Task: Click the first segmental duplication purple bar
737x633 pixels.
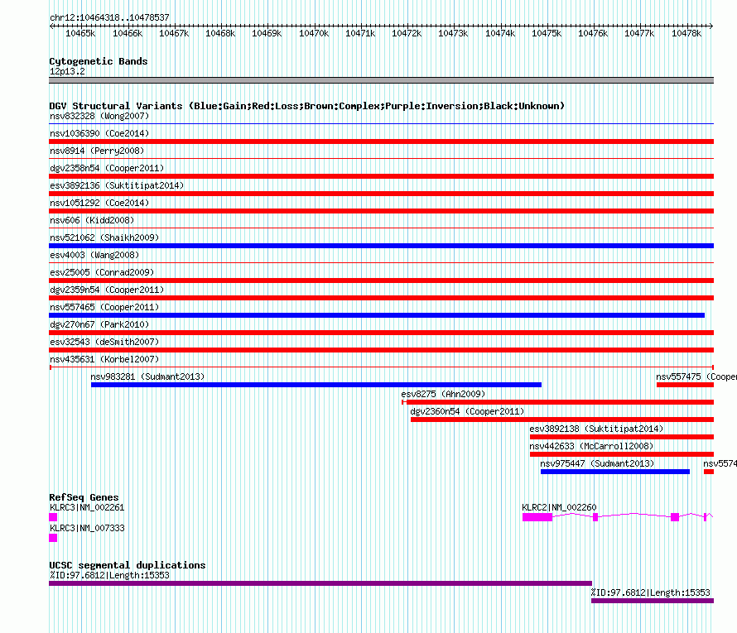Action: tap(320, 583)
